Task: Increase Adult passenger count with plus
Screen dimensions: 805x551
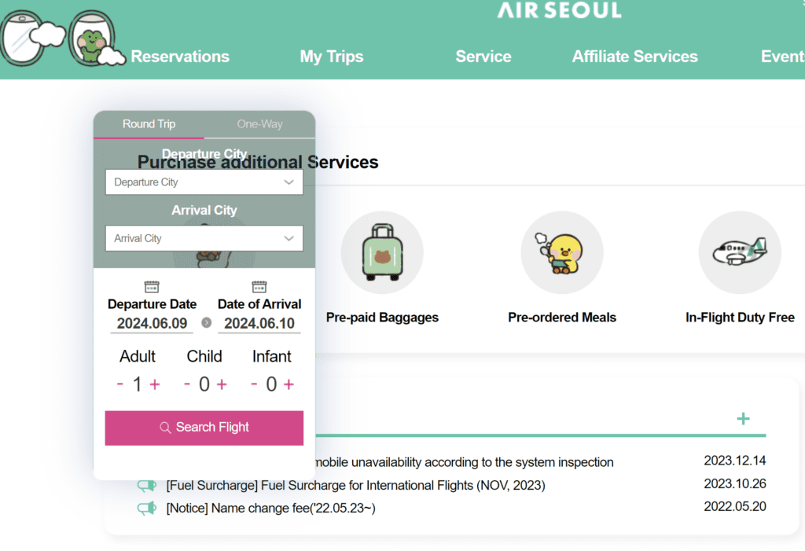Action: click(155, 384)
